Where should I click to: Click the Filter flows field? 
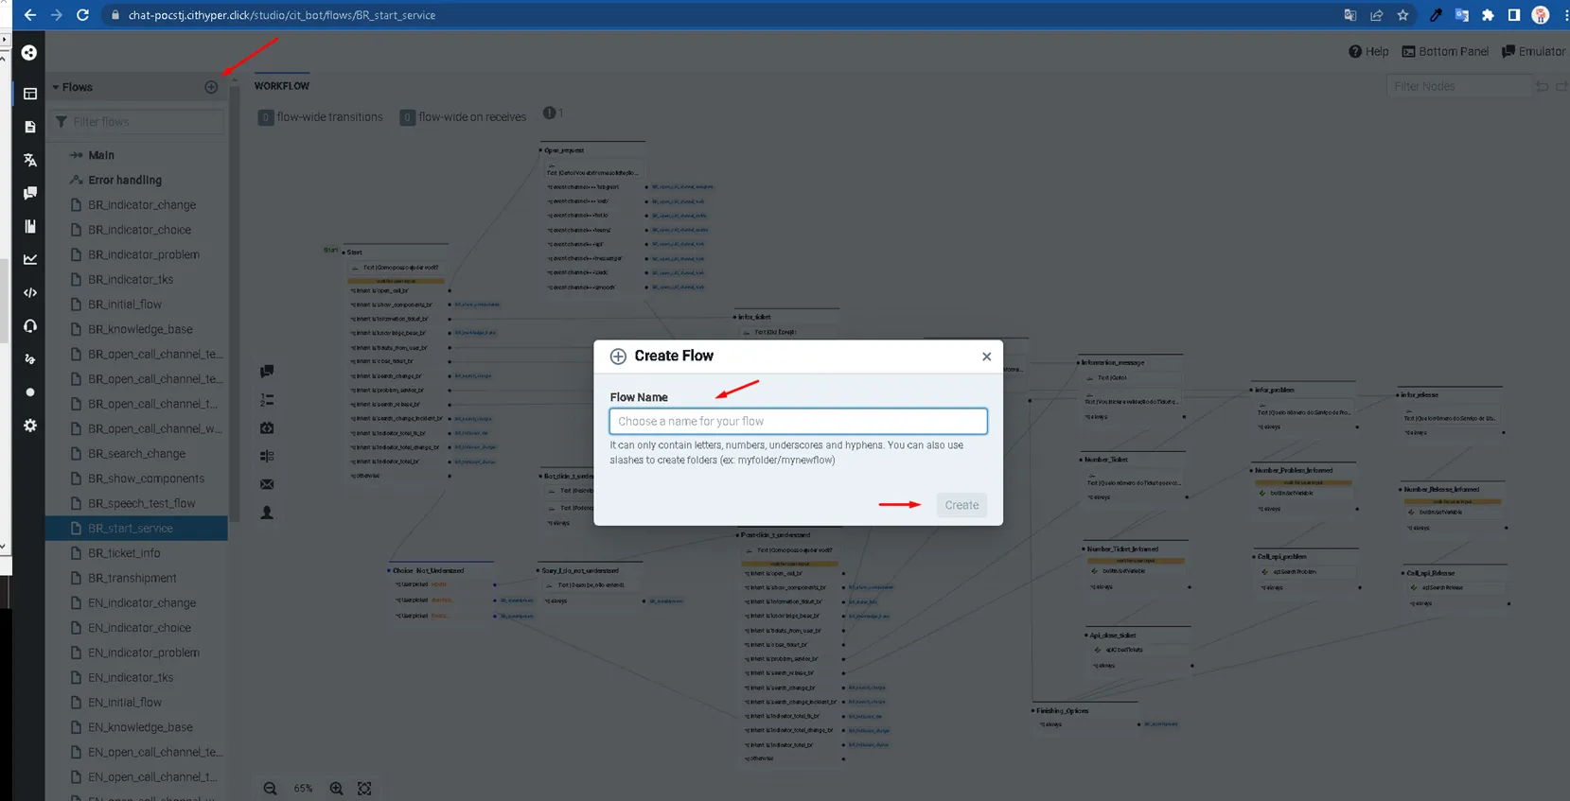137,122
